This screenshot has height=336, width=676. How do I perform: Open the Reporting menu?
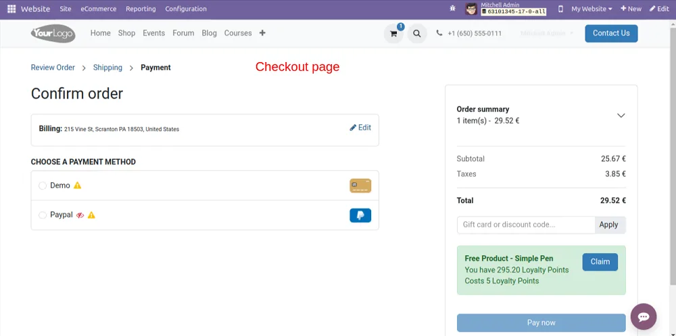[141, 9]
